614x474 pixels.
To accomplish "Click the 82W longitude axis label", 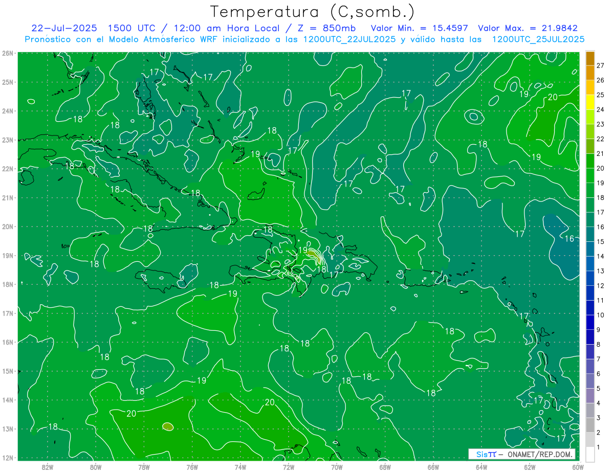I will coord(48,467).
